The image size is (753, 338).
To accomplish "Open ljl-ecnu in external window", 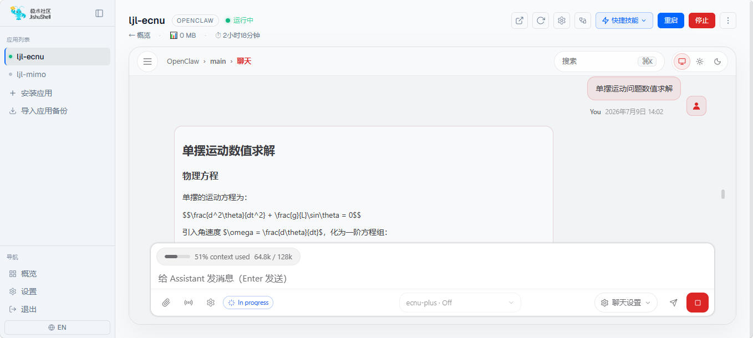I will tap(520, 21).
